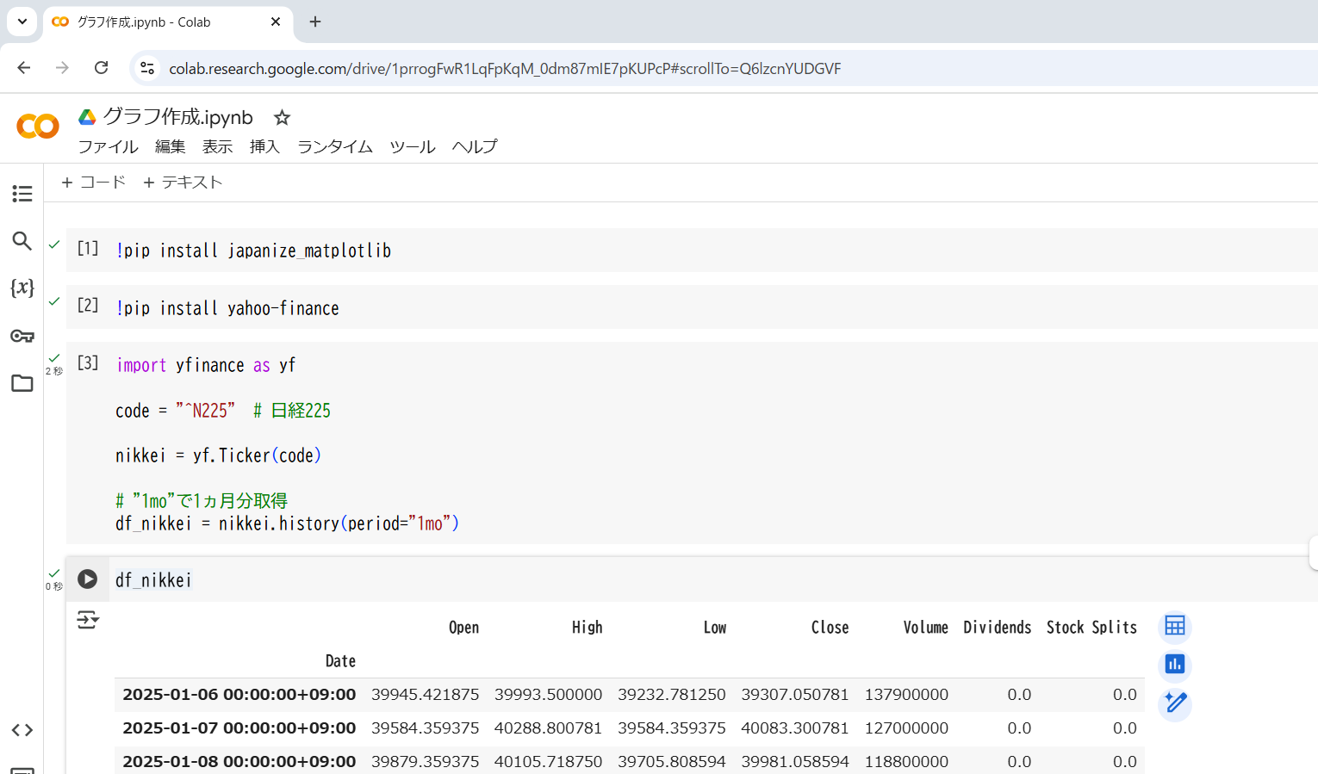This screenshot has width=1318, height=774.
Task: Generate code with the AI pencil icon
Action: (x=1174, y=703)
